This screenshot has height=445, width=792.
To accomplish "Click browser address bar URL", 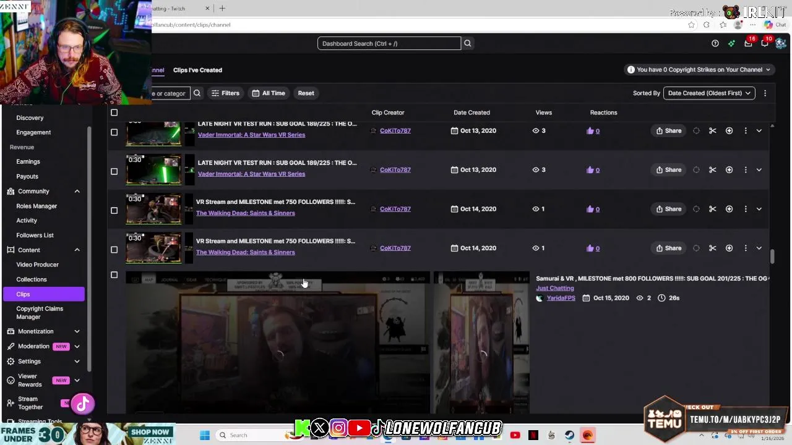I will (191, 25).
